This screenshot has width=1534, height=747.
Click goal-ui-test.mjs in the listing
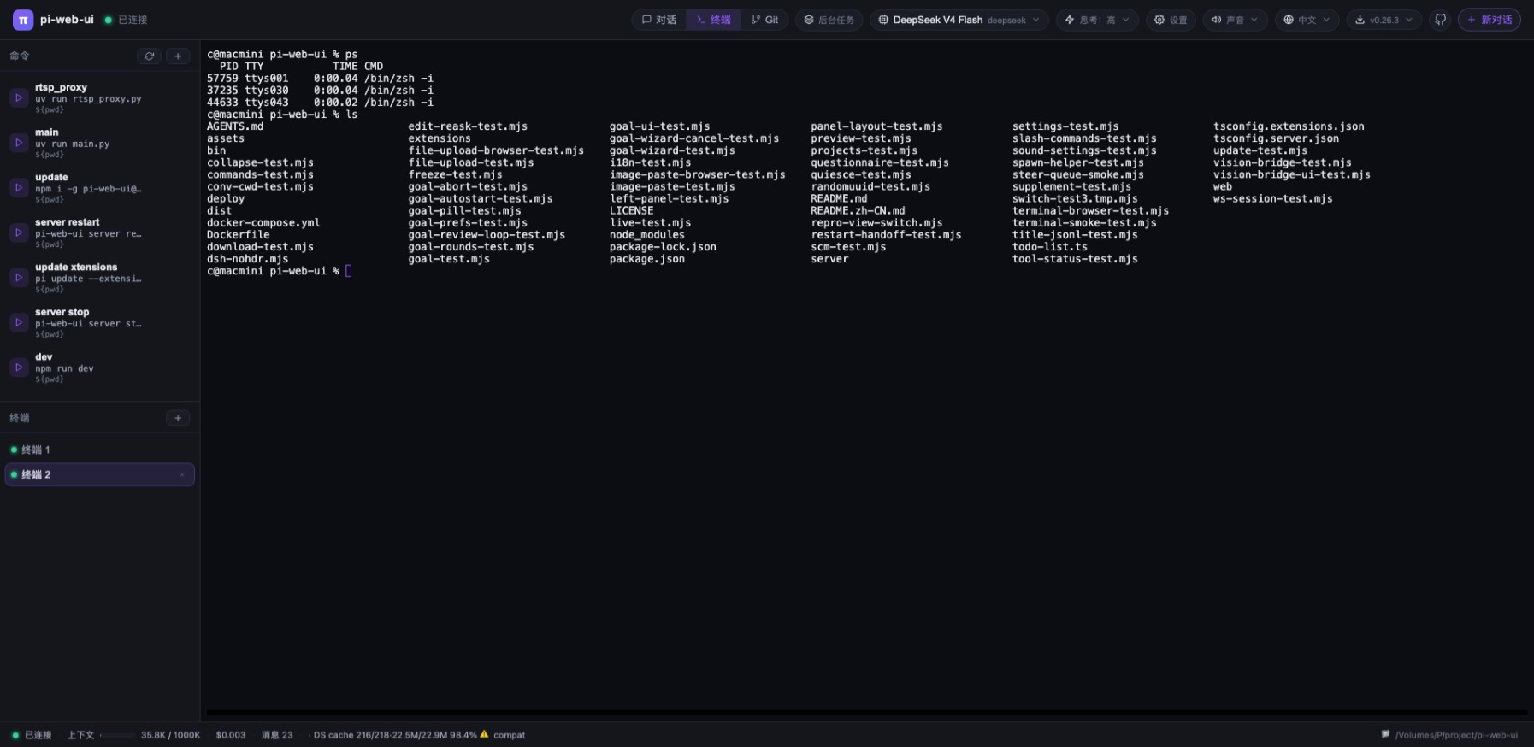click(660, 126)
